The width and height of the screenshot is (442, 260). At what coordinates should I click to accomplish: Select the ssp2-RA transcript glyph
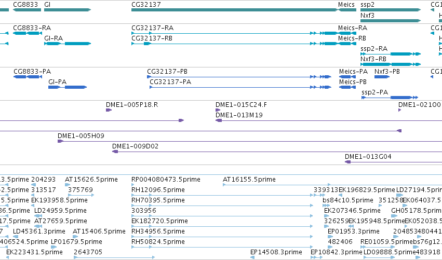(x=391, y=54)
